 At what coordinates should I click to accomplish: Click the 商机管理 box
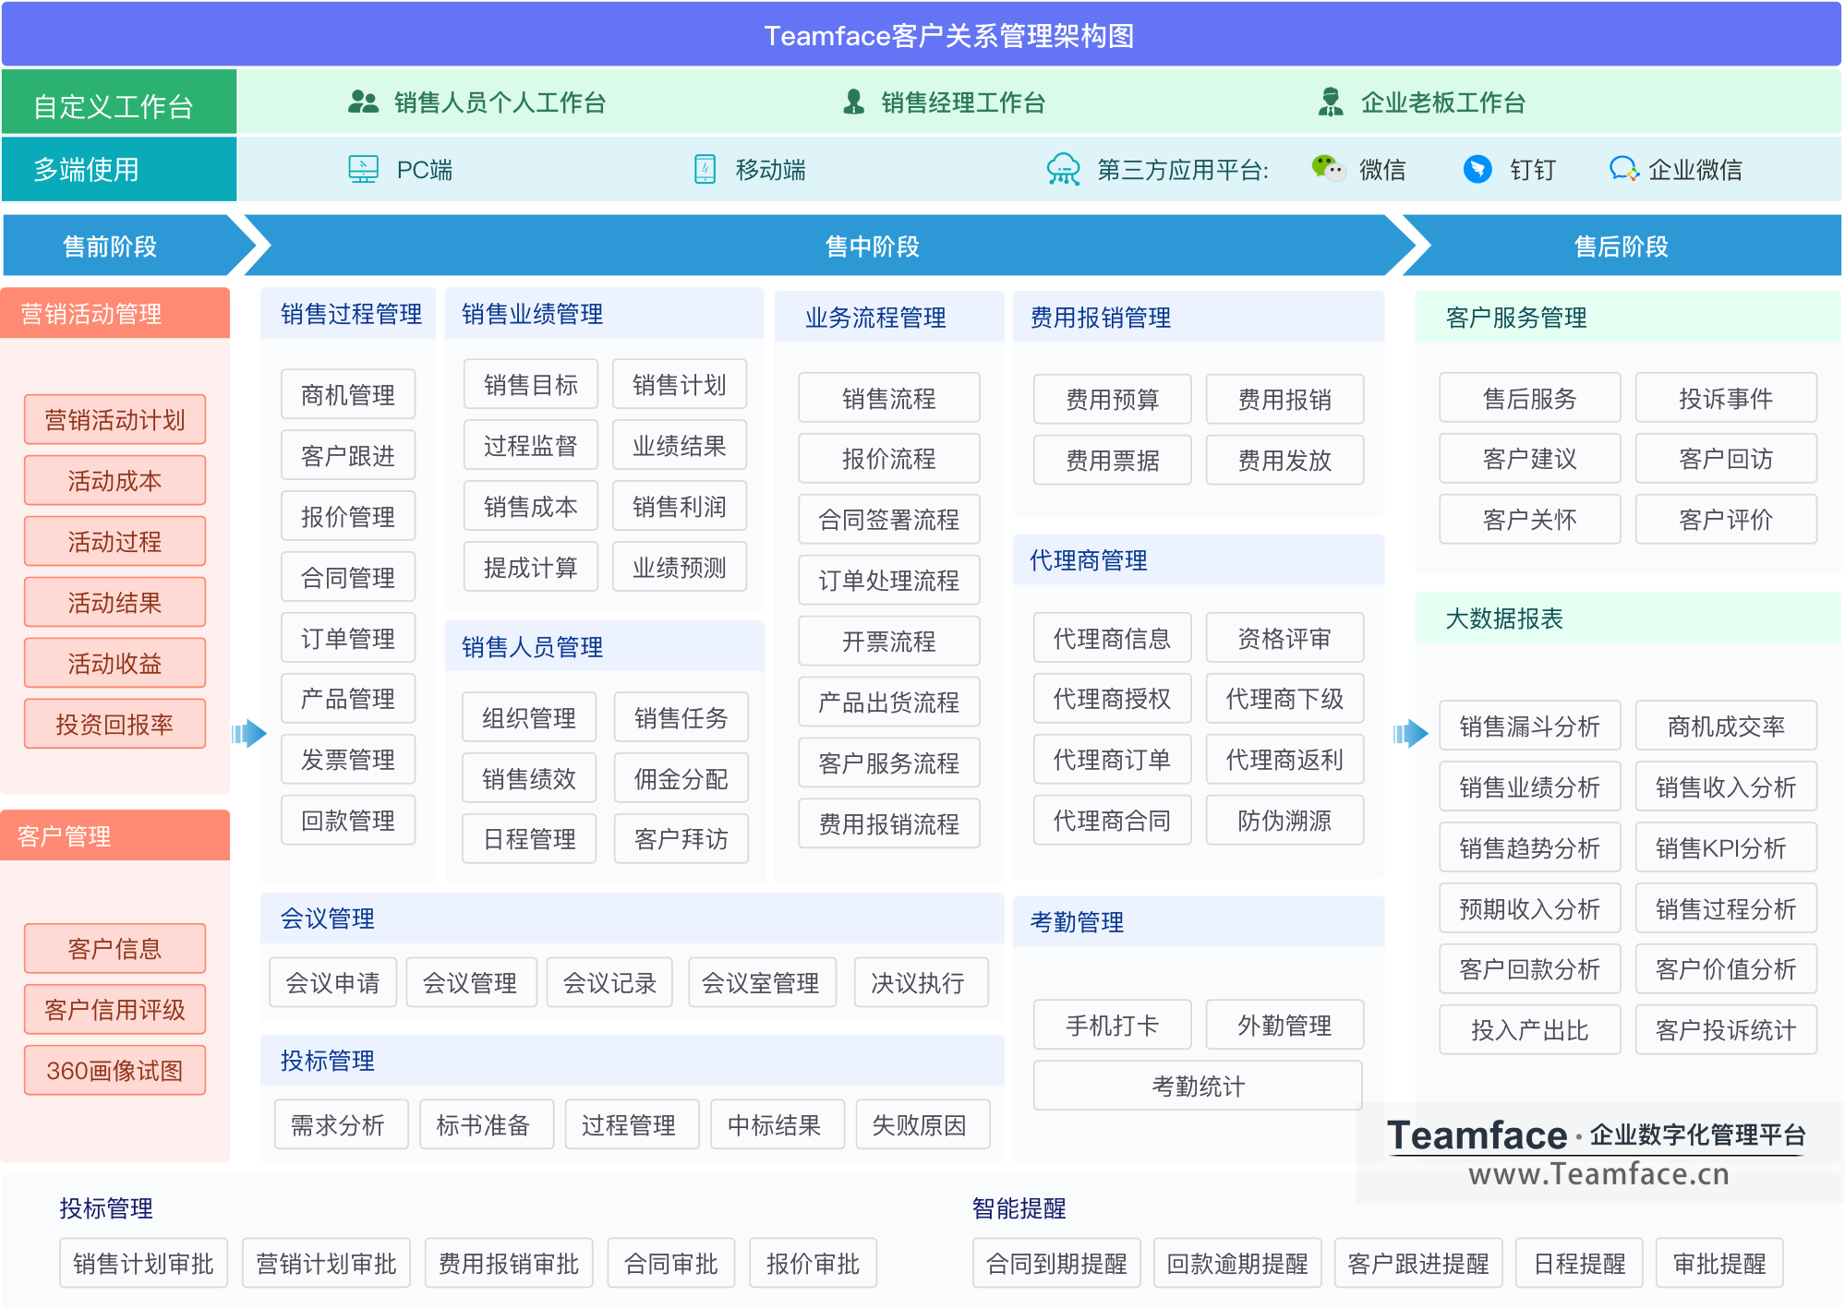pos(348,395)
